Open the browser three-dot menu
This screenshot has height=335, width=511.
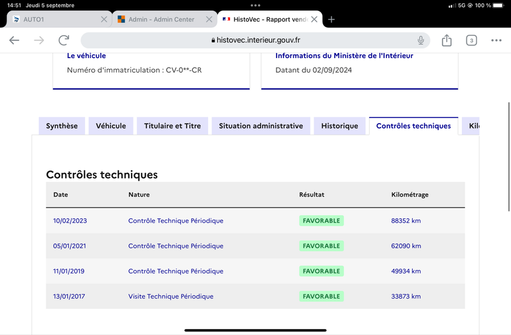click(496, 40)
